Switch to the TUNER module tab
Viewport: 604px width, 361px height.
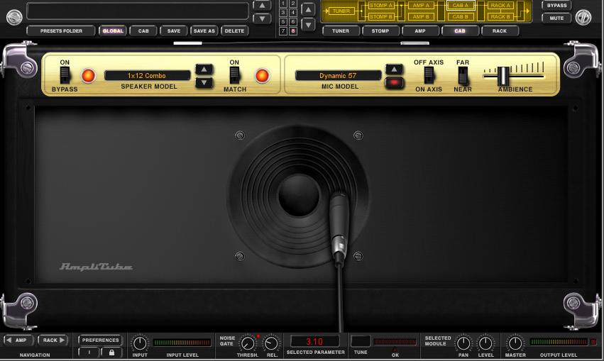coord(341,30)
